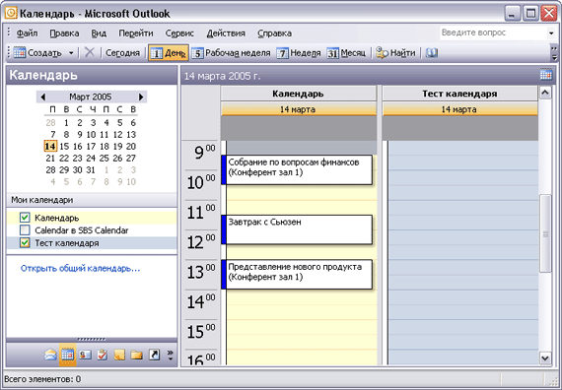Select date 25 in mini calendar
Screen dimensions: 562x390
(105, 158)
